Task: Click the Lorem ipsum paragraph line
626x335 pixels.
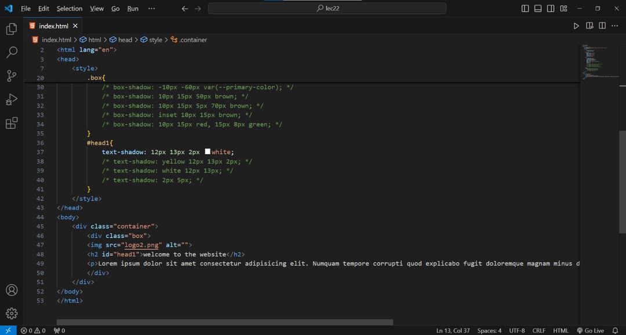Action: [x=333, y=264]
